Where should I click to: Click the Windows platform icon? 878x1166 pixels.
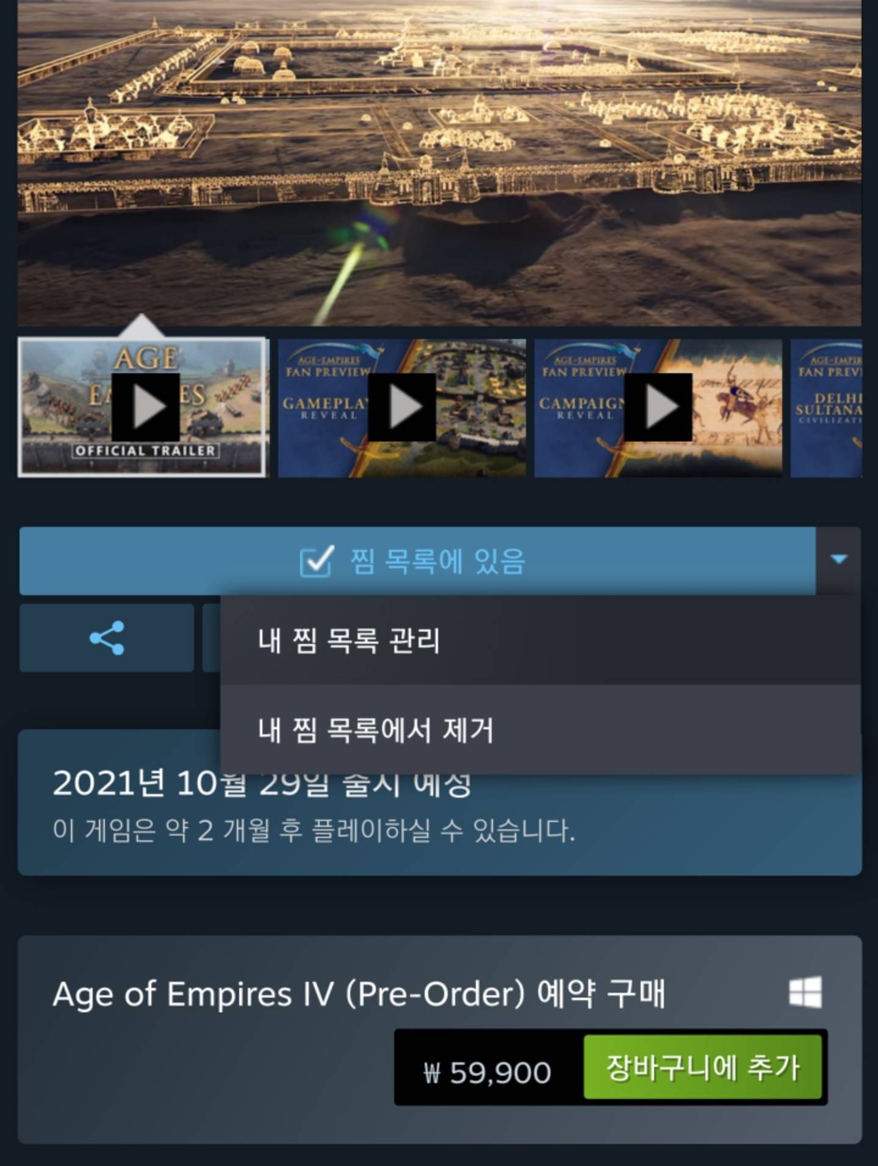click(805, 993)
